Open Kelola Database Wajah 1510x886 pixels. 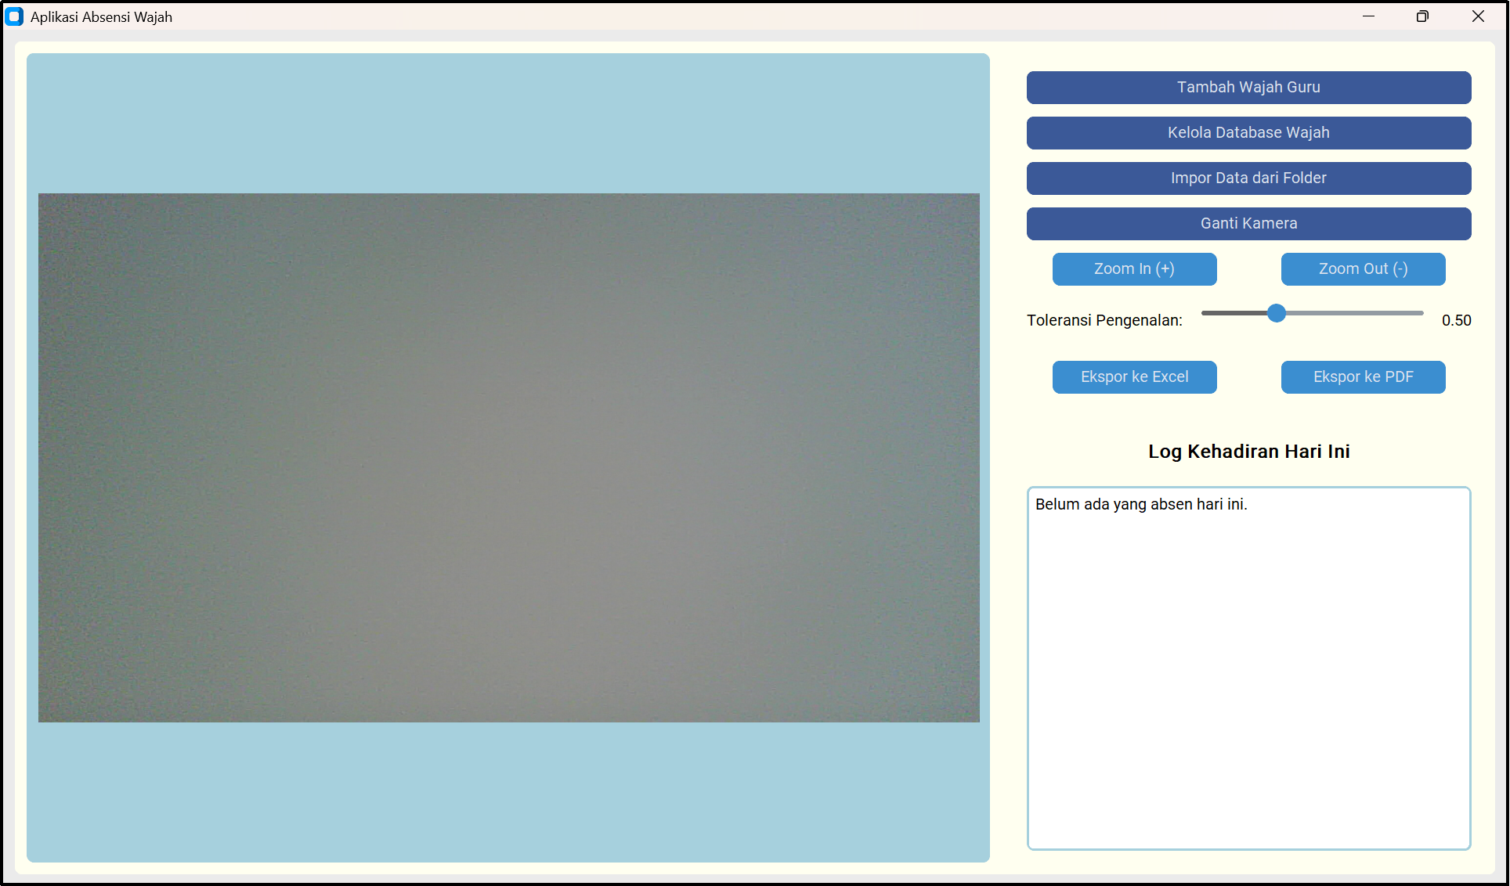tap(1248, 132)
